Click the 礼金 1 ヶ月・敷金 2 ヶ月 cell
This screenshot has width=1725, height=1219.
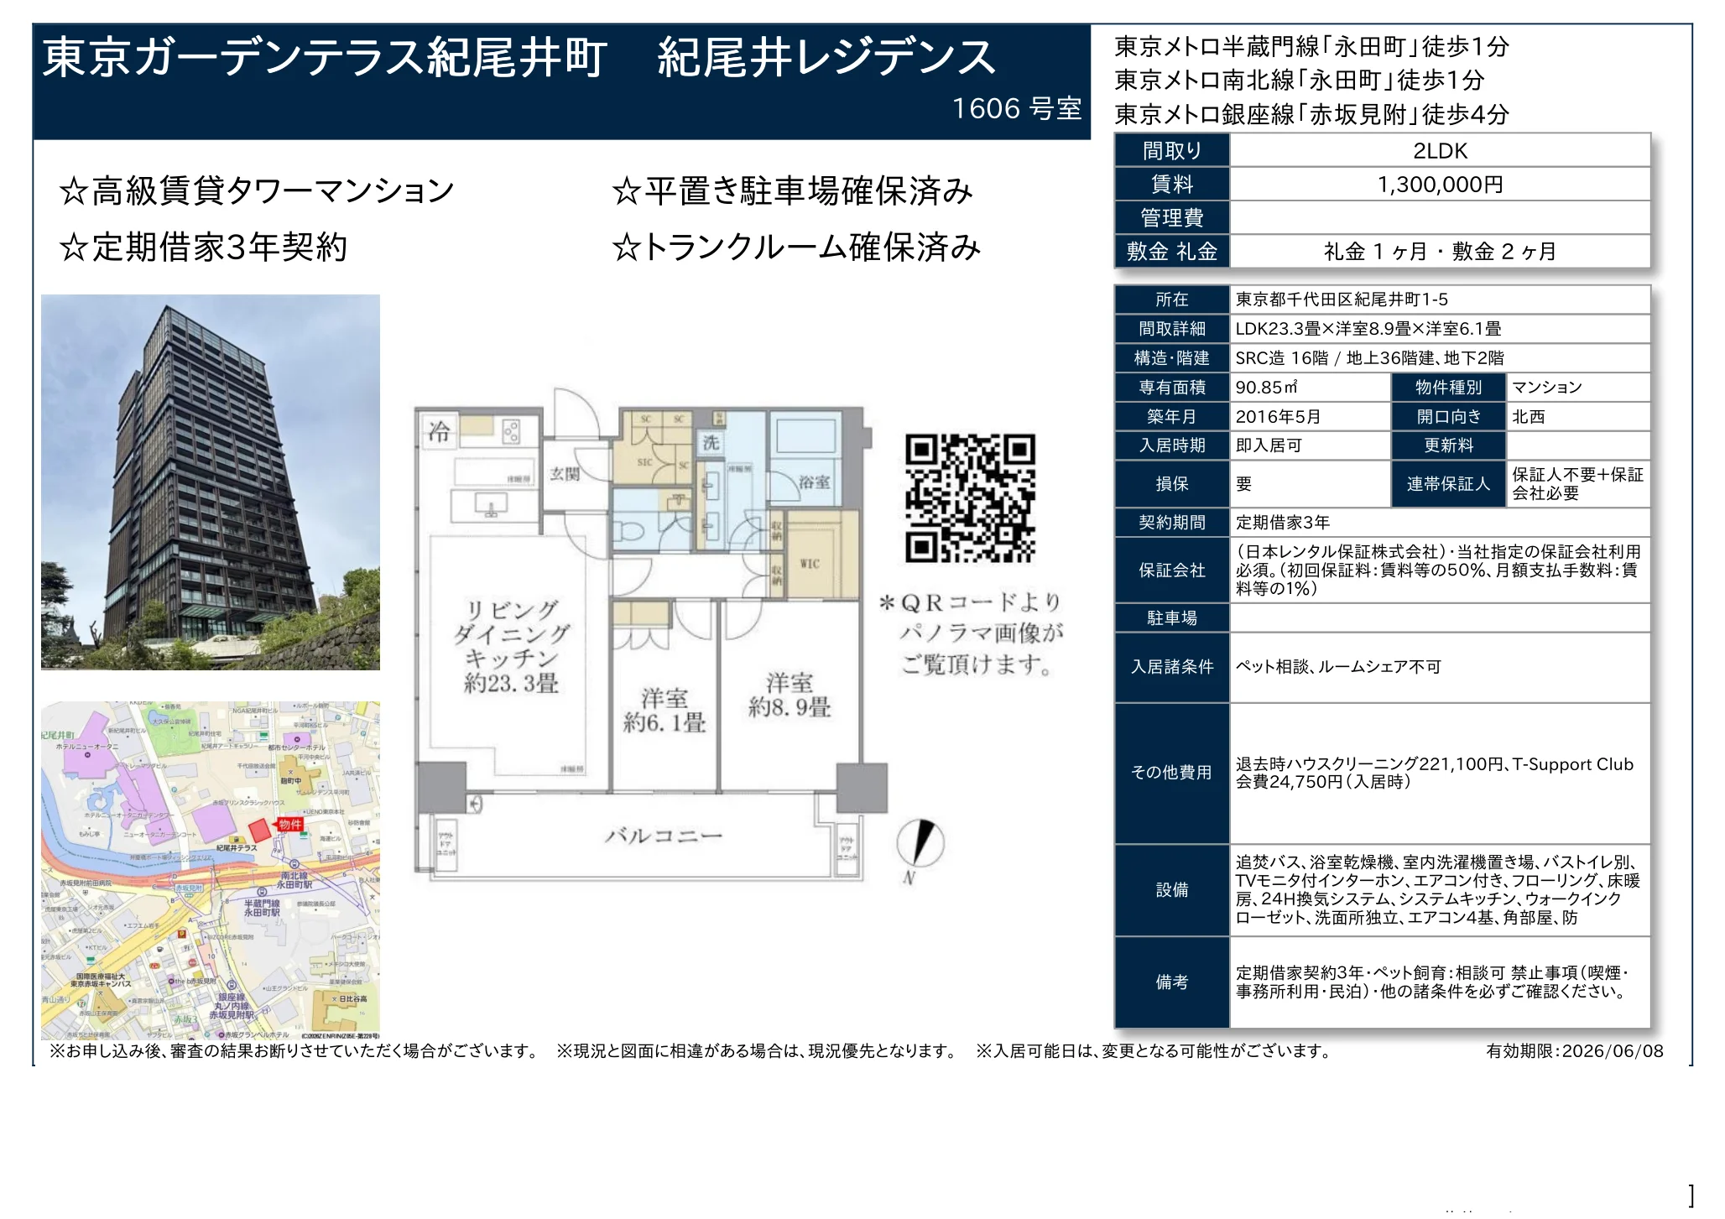[1440, 252]
